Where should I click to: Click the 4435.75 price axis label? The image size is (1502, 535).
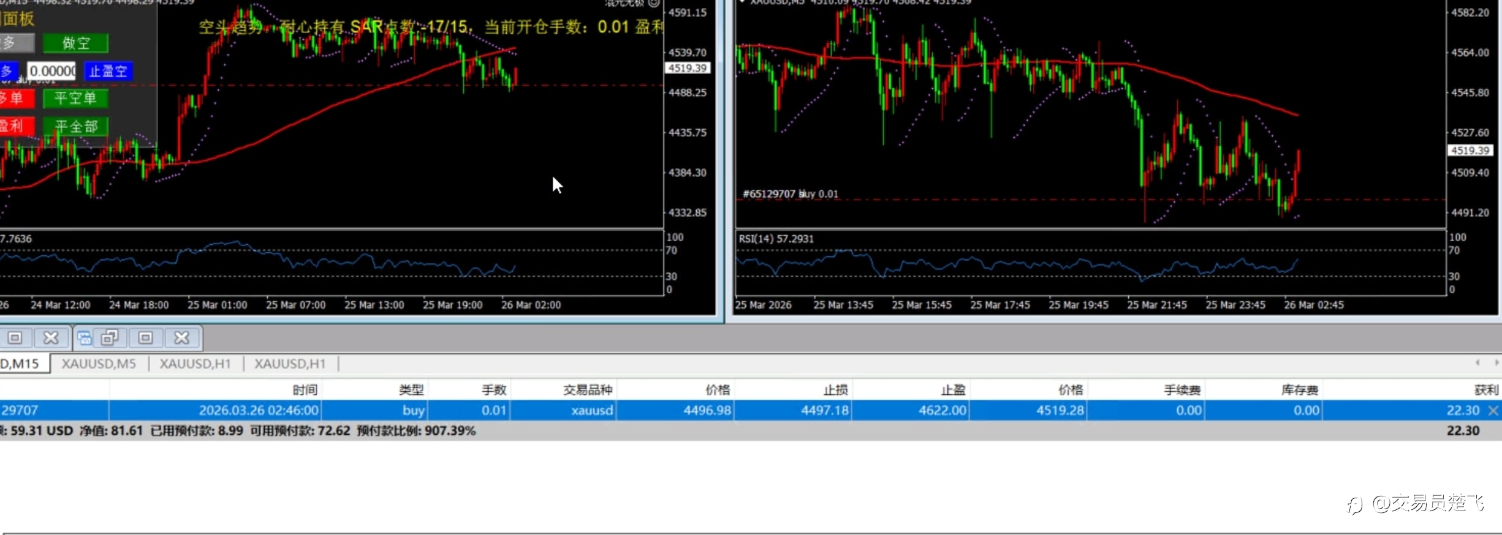pos(688,133)
